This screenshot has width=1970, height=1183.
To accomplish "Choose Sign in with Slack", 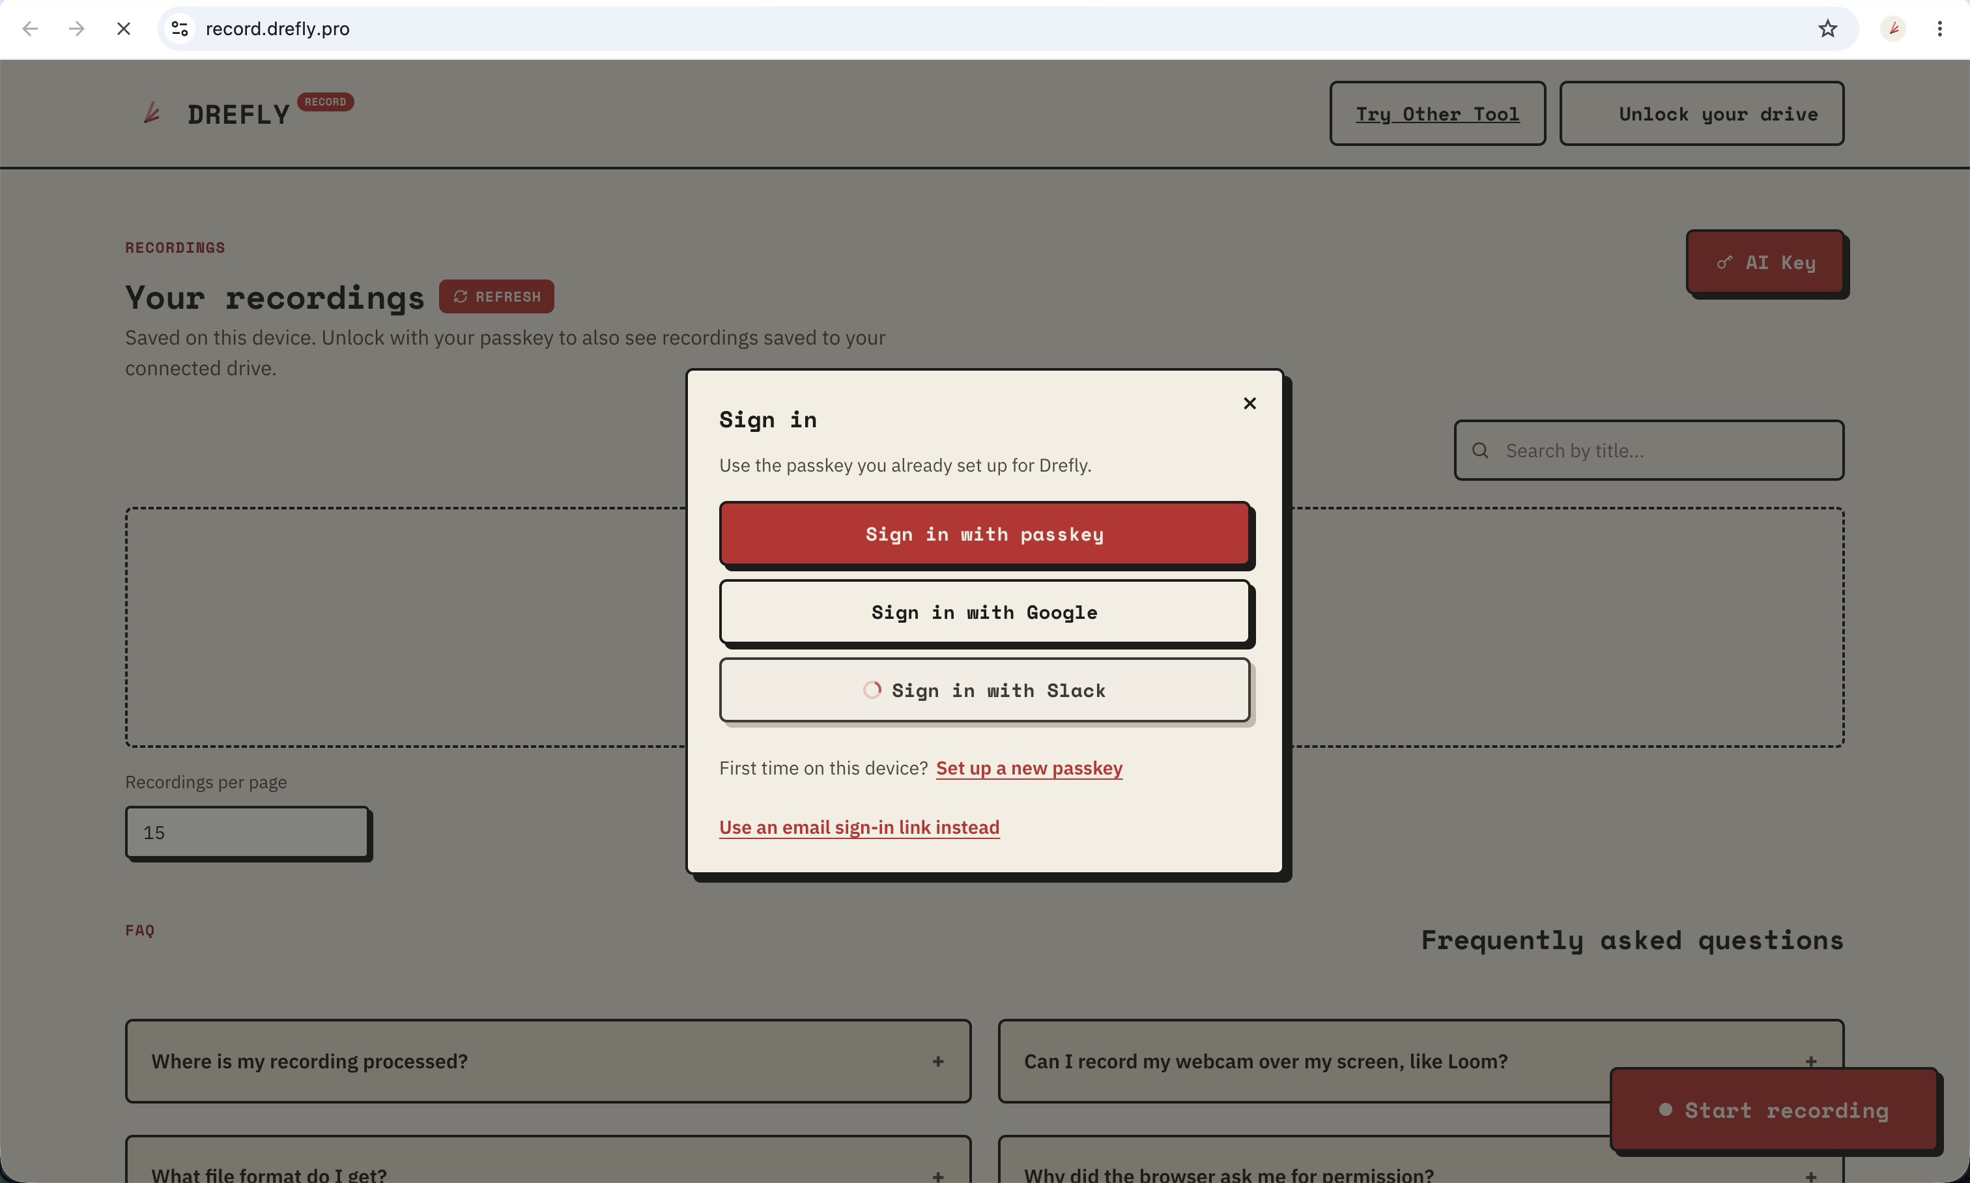I will pos(984,691).
